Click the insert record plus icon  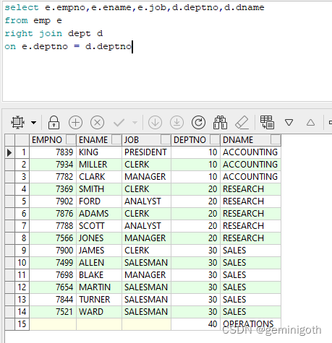click(x=75, y=123)
